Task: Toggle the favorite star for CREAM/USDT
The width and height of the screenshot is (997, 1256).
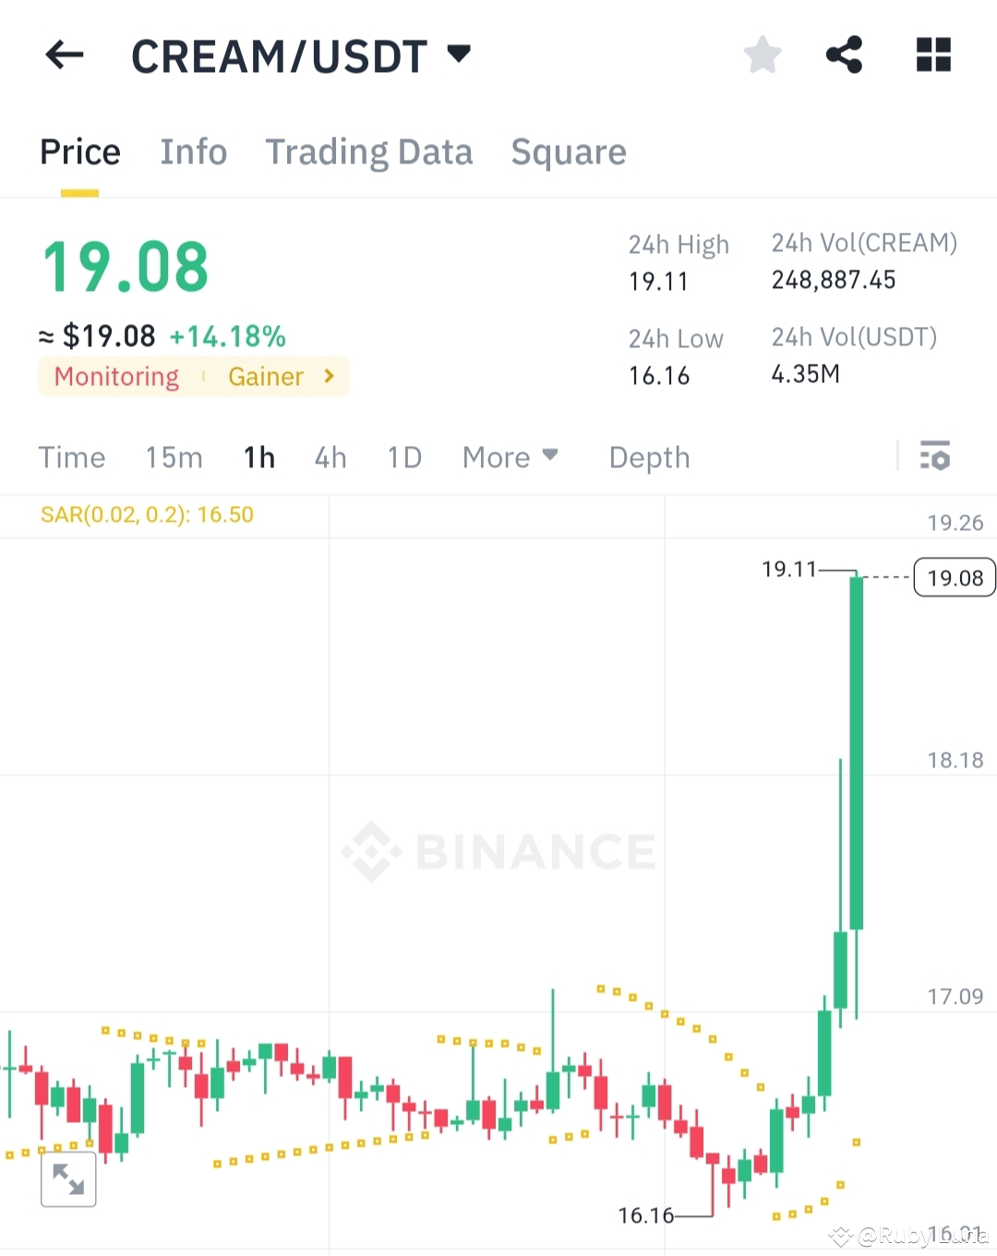Action: pos(763,55)
